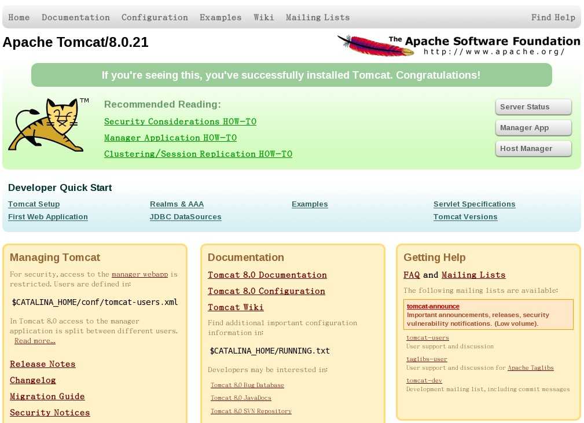Open the Changelog link
The height and width of the screenshot is (423, 584).
(33, 380)
